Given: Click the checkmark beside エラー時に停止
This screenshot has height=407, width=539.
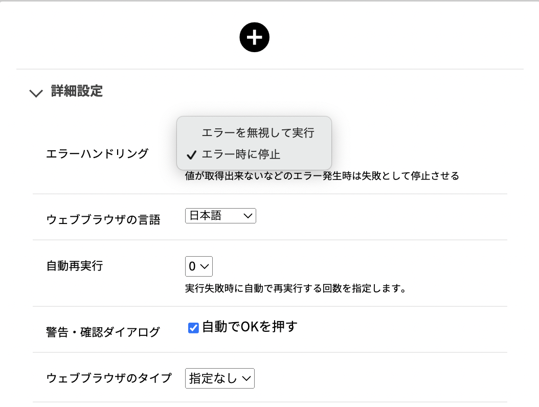Looking at the screenshot, I should pyautogui.click(x=191, y=155).
